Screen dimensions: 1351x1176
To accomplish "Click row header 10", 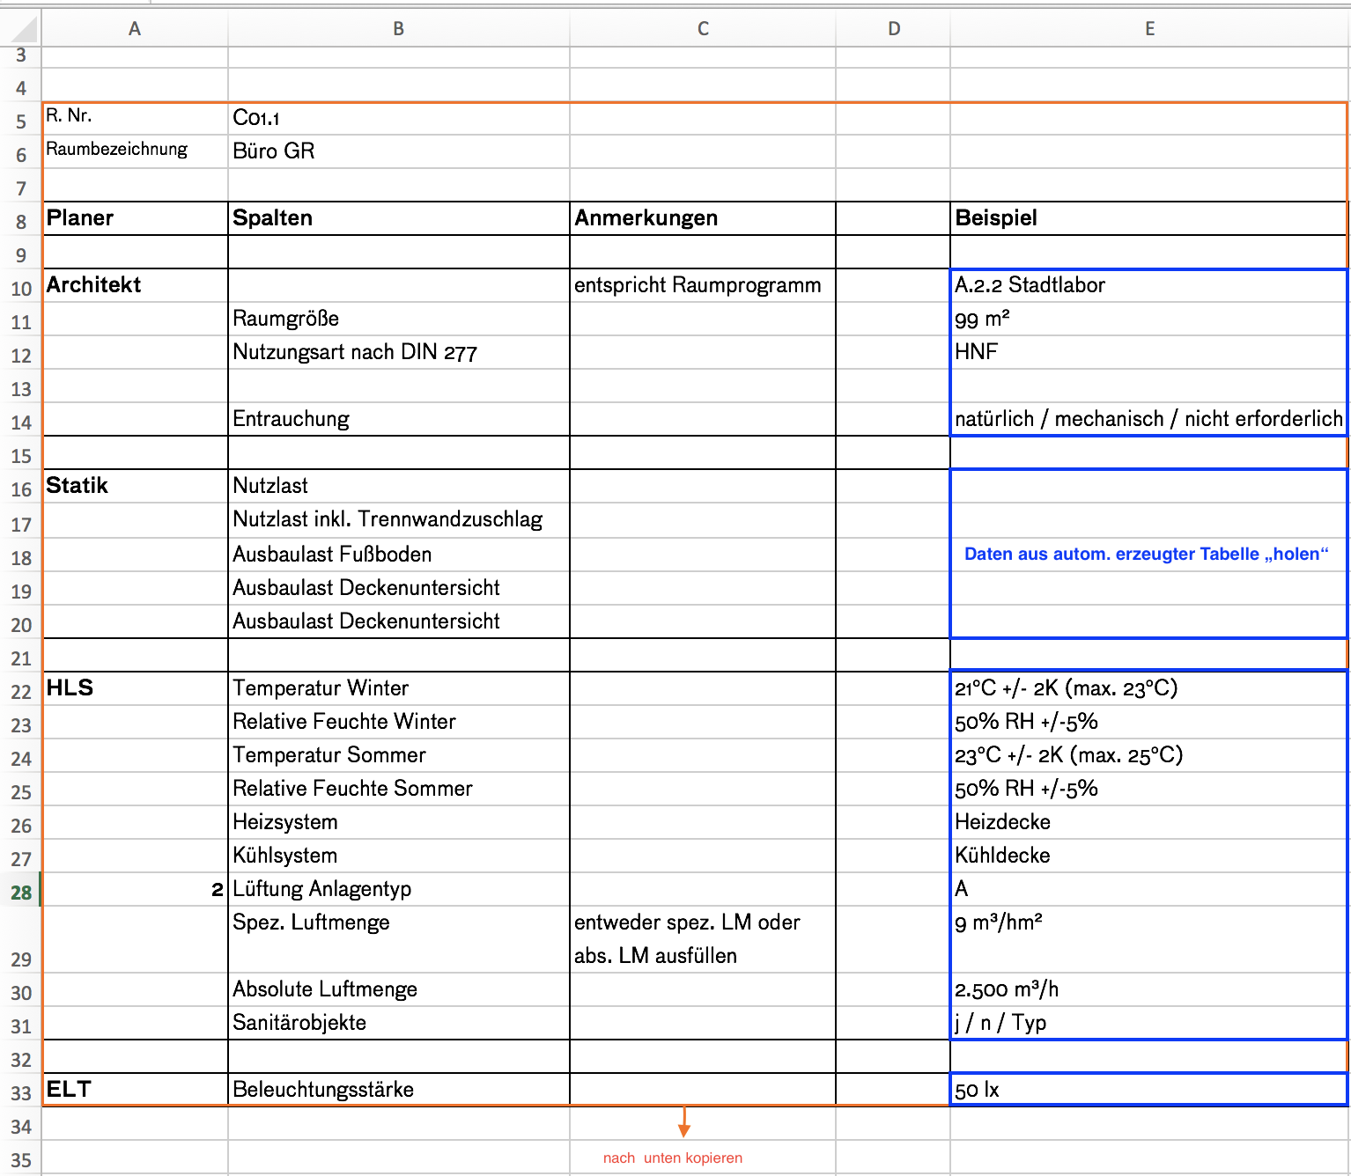I will (x=21, y=289).
